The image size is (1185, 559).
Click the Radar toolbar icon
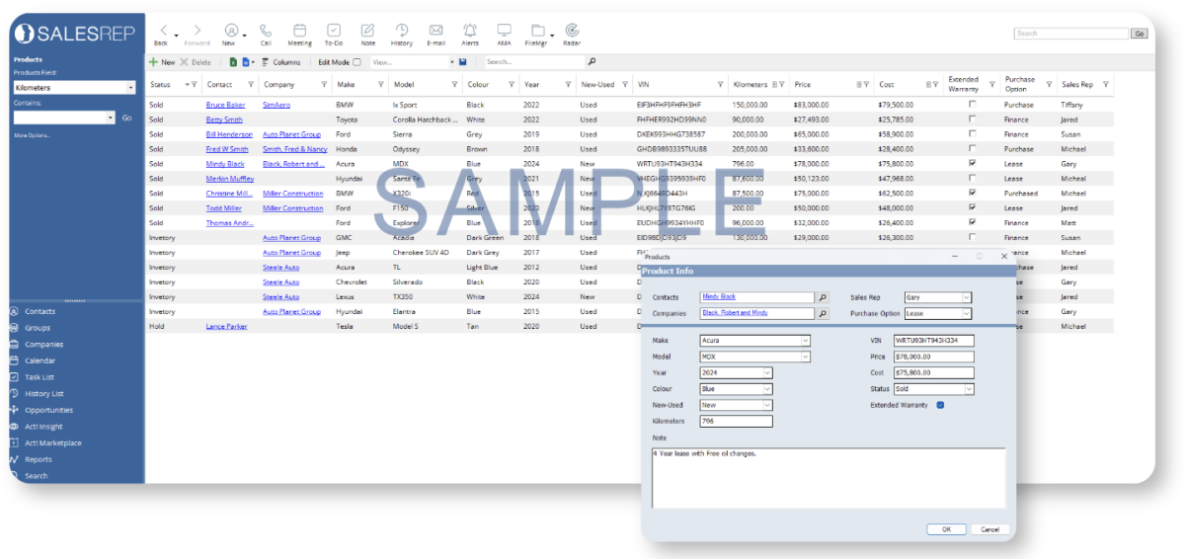tap(572, 31)
